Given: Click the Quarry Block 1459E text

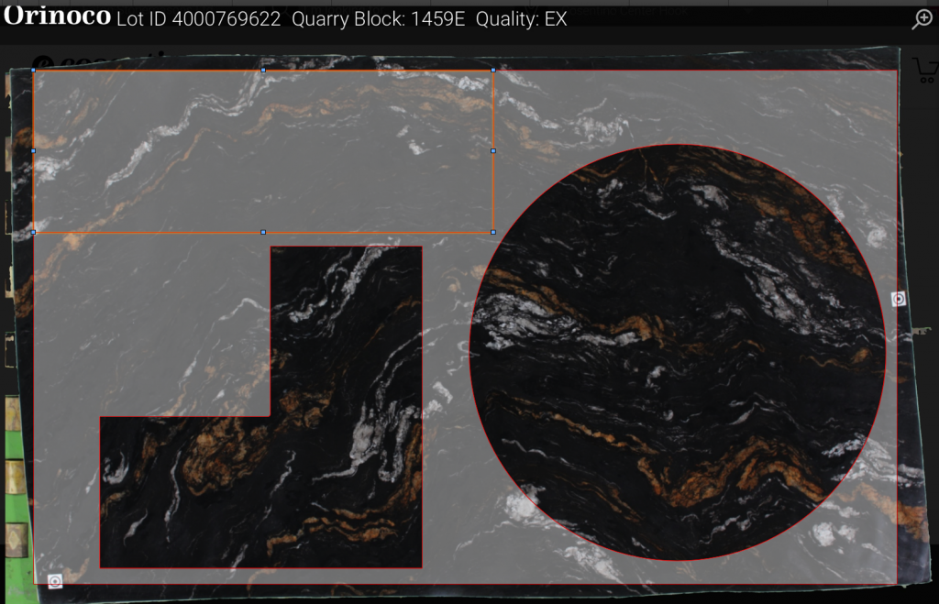Looking at the screenshot, I should coord(379,19).
